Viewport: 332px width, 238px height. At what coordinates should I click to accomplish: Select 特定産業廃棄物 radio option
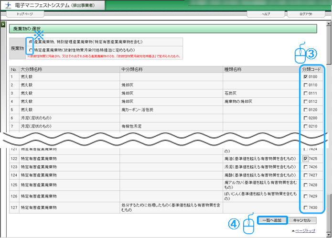31,50
